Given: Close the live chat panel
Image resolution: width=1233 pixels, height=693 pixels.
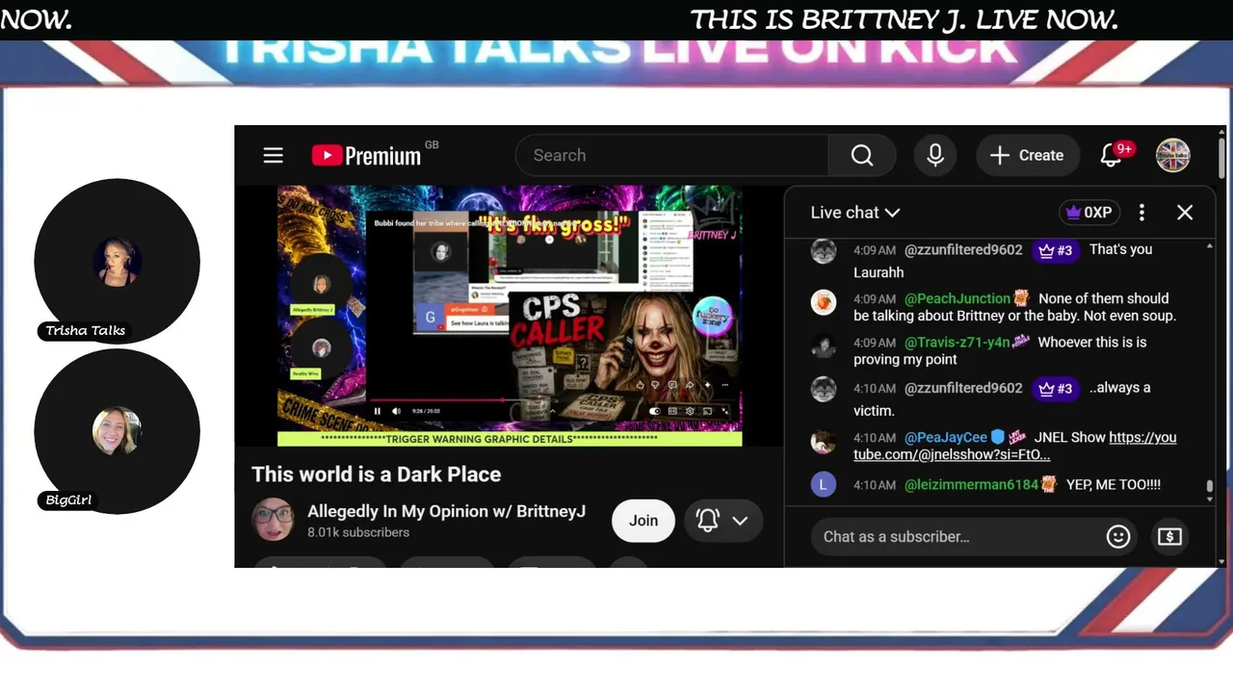Looking at the screenshot, I should [1185, 213].
